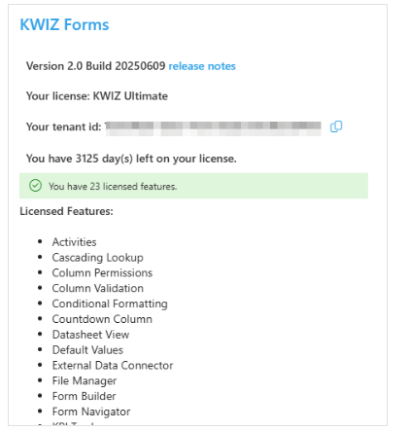408x430 pixels.
Task: Click the Conditional Formatting list entry
Action: tap(110, 304)
